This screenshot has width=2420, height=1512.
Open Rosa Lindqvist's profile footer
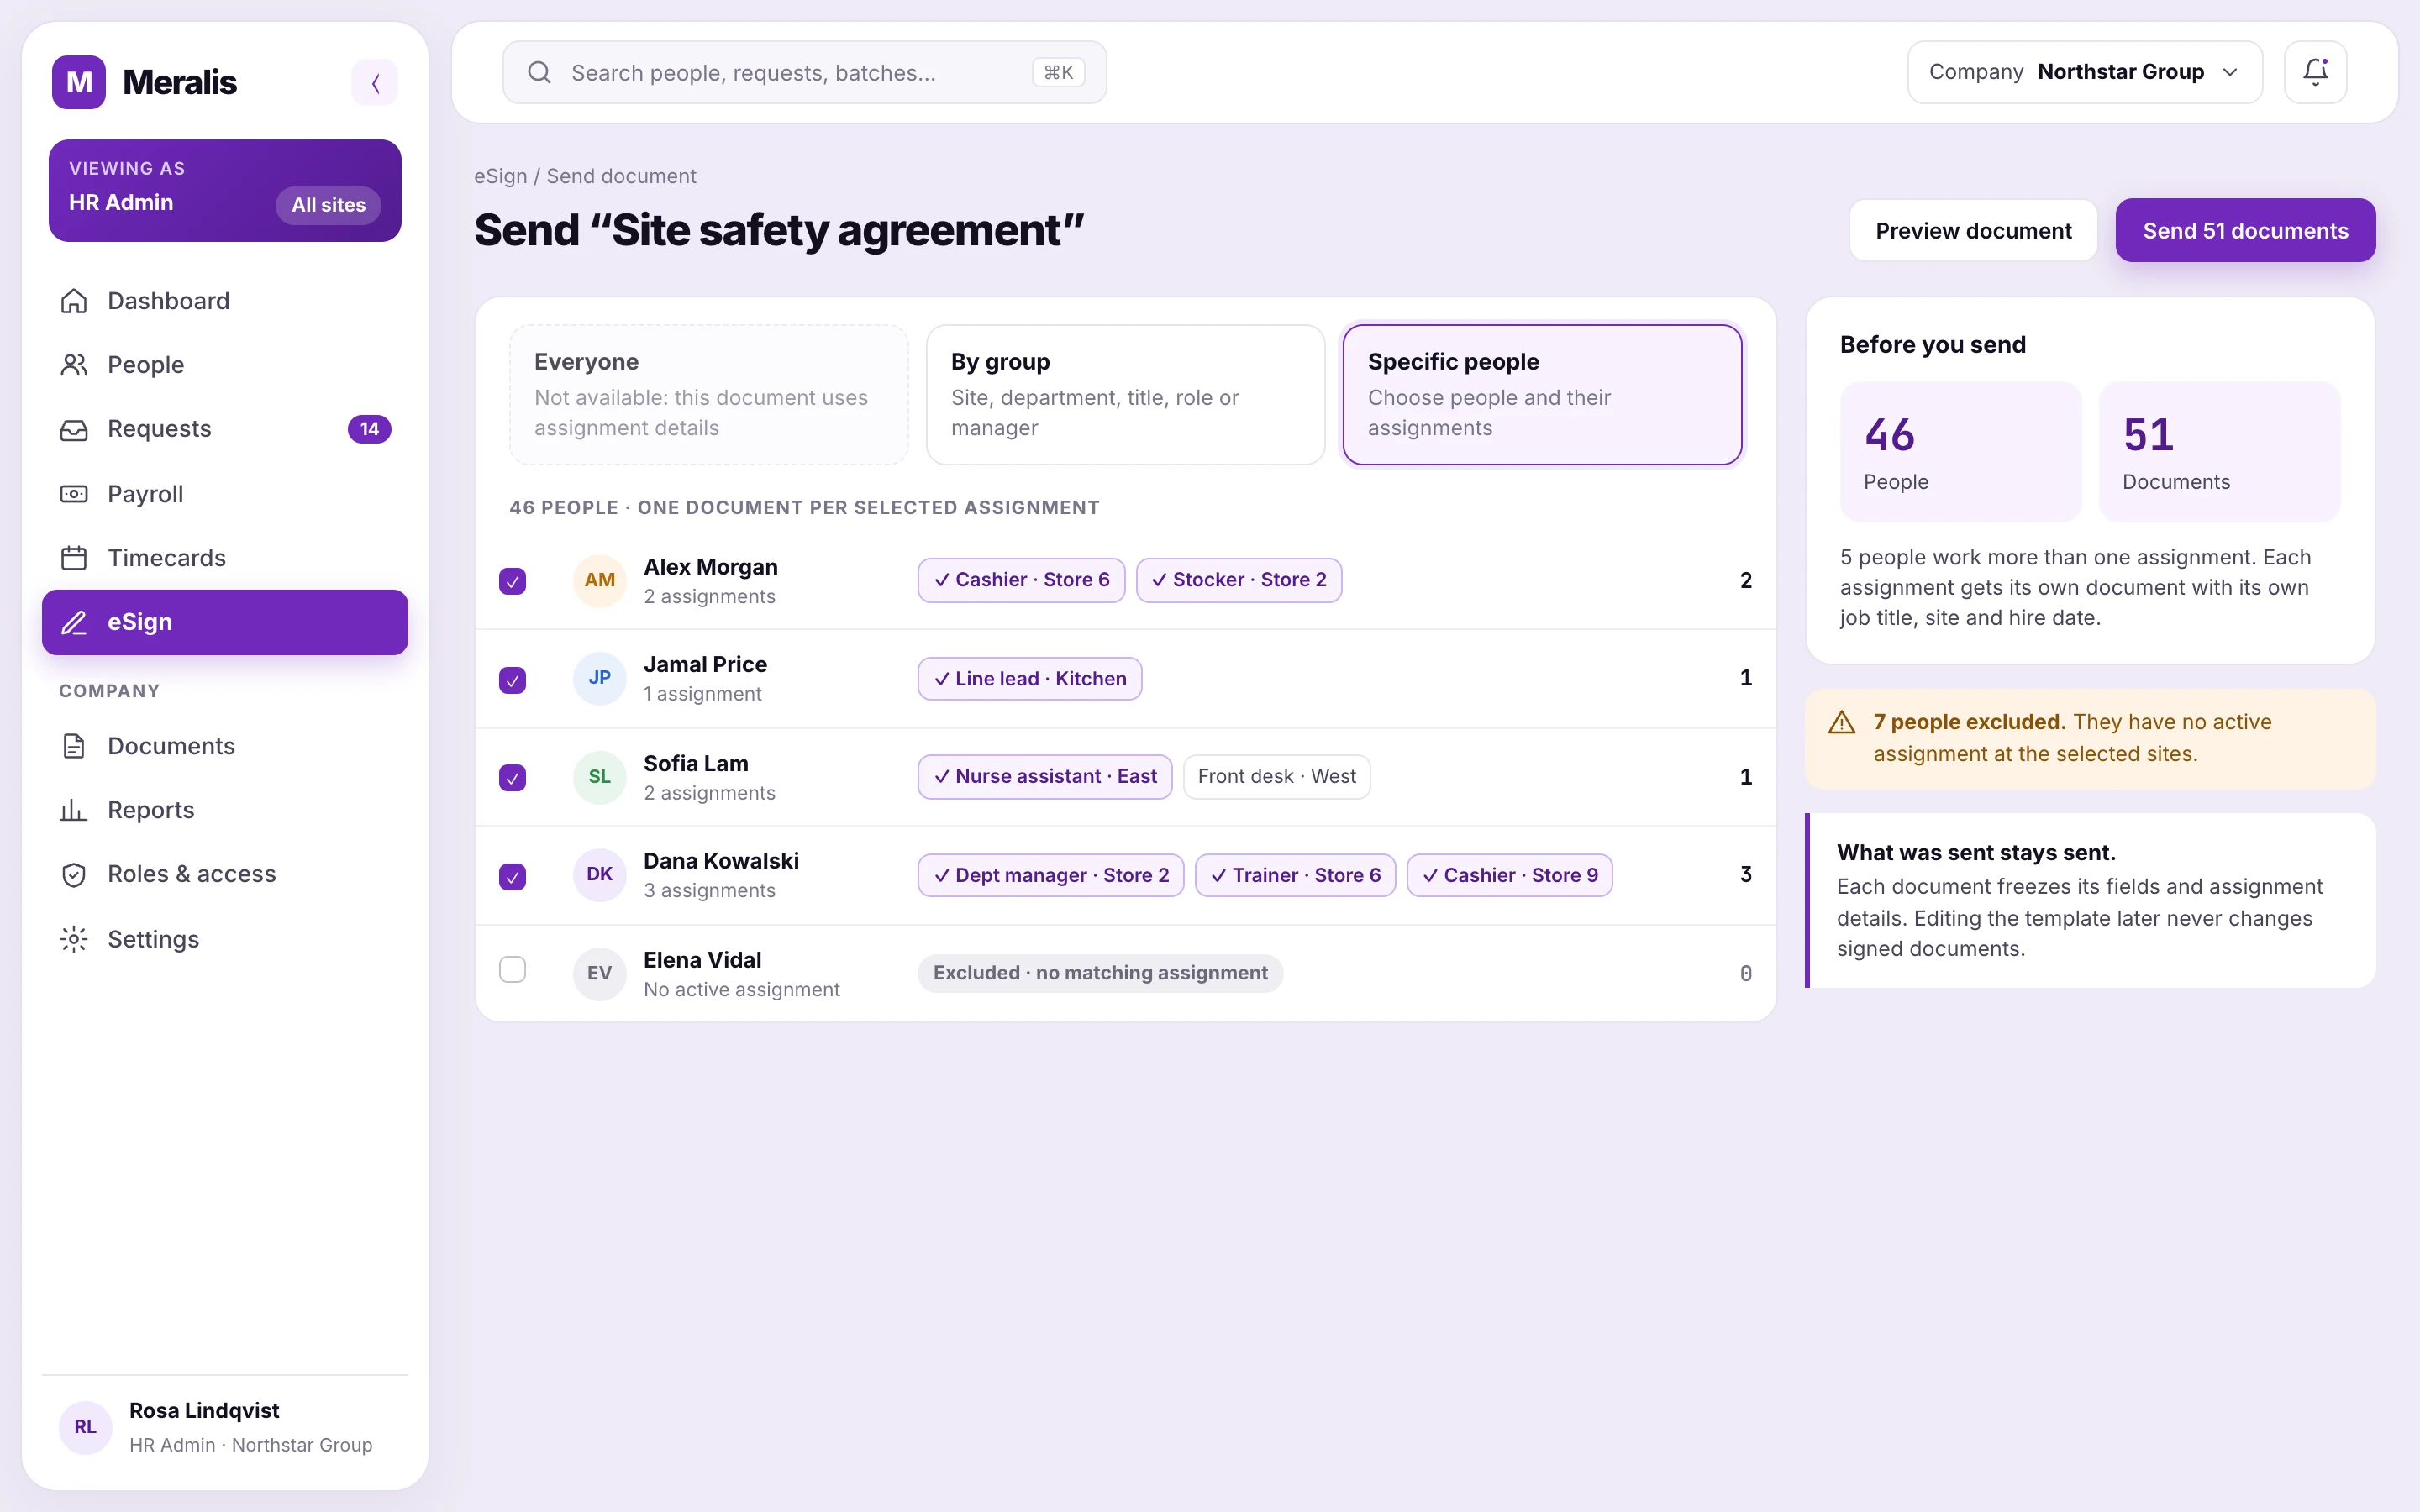coord(225,1427)
